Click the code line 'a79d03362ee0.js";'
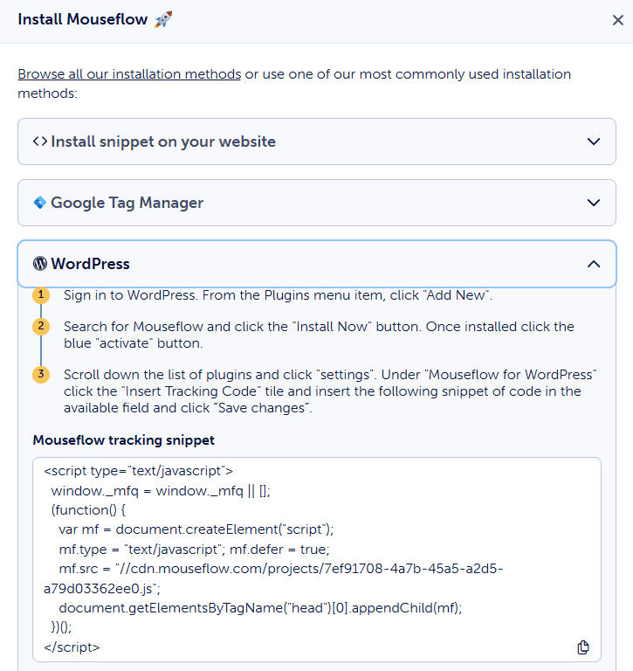This screenshot has height=671, width=633. click(x=102, y=589)
